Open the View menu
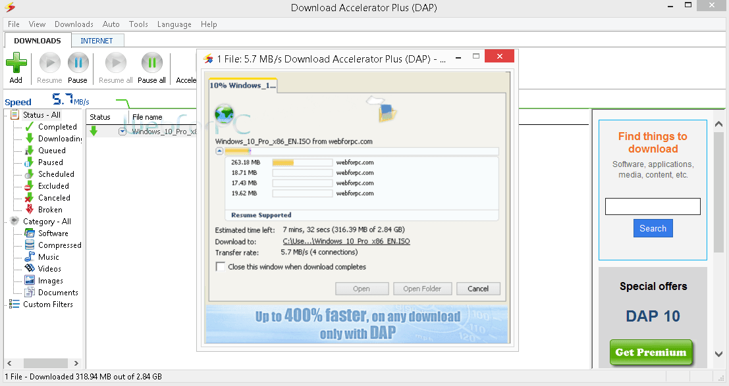The width and height of the screenshot is (729, 386). (x=37, y=24)
